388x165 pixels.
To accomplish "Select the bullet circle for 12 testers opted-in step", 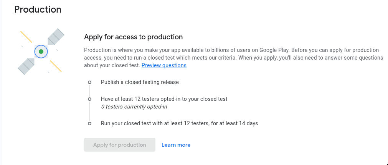I will click(89, 99).
